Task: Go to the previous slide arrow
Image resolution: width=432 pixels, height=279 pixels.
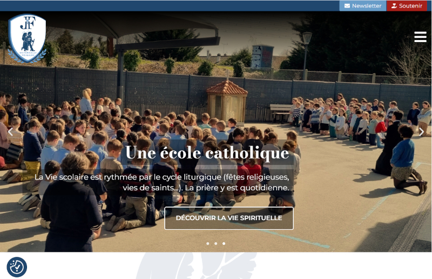Action: tap(10, 131)
